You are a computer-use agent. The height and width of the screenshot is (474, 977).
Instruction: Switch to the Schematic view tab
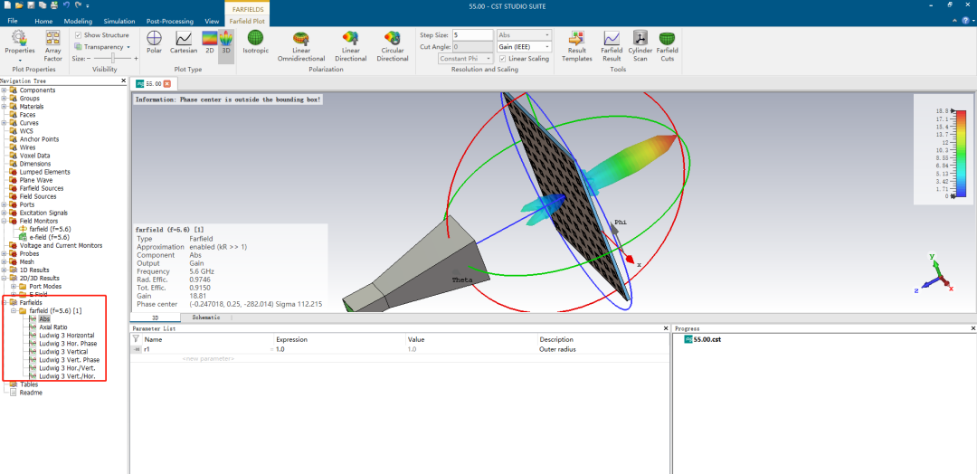click(205, 318)
